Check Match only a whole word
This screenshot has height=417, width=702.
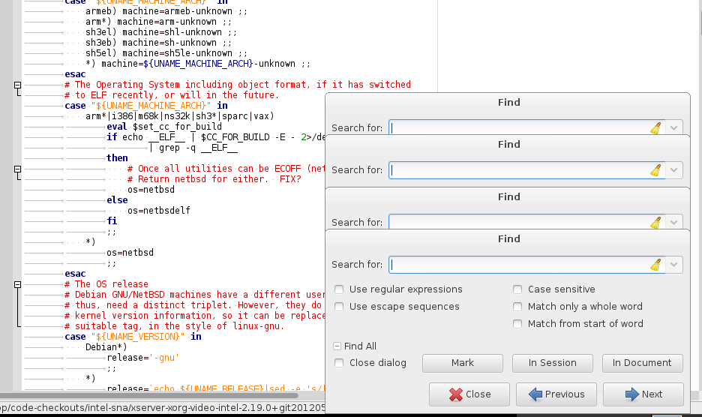tap(518, 307)
